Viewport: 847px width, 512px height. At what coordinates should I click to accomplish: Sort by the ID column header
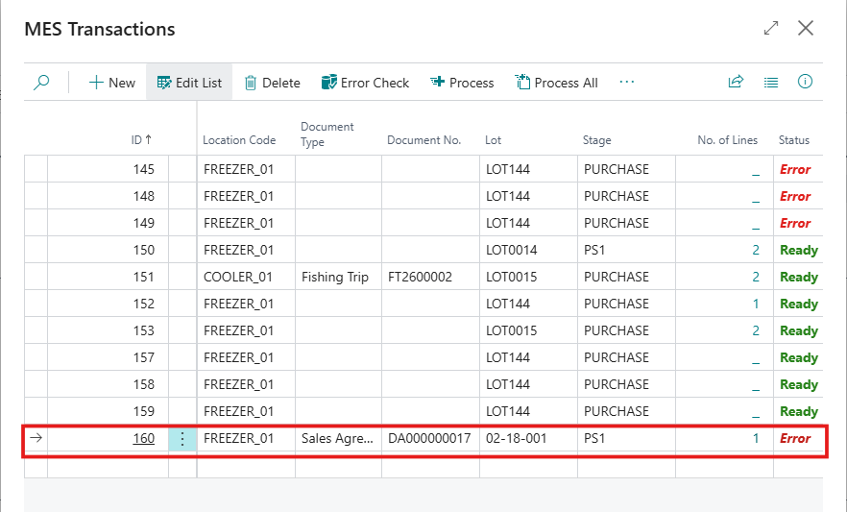[141, 140]
